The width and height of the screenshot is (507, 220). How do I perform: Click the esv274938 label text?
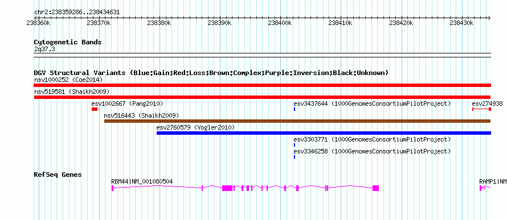[x=487, y=103]
